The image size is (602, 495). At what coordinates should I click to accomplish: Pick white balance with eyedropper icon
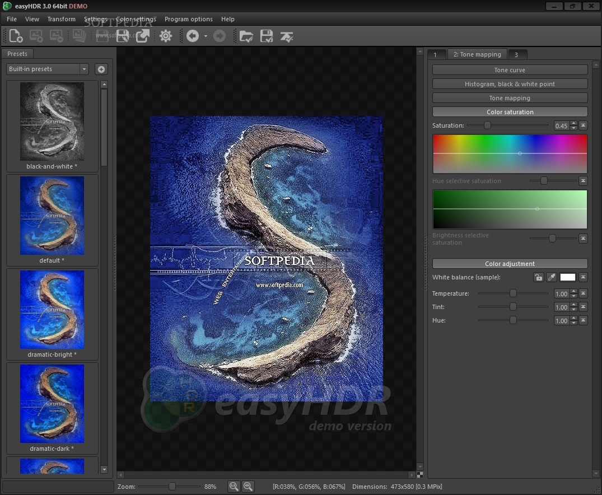tap(552, 277)
